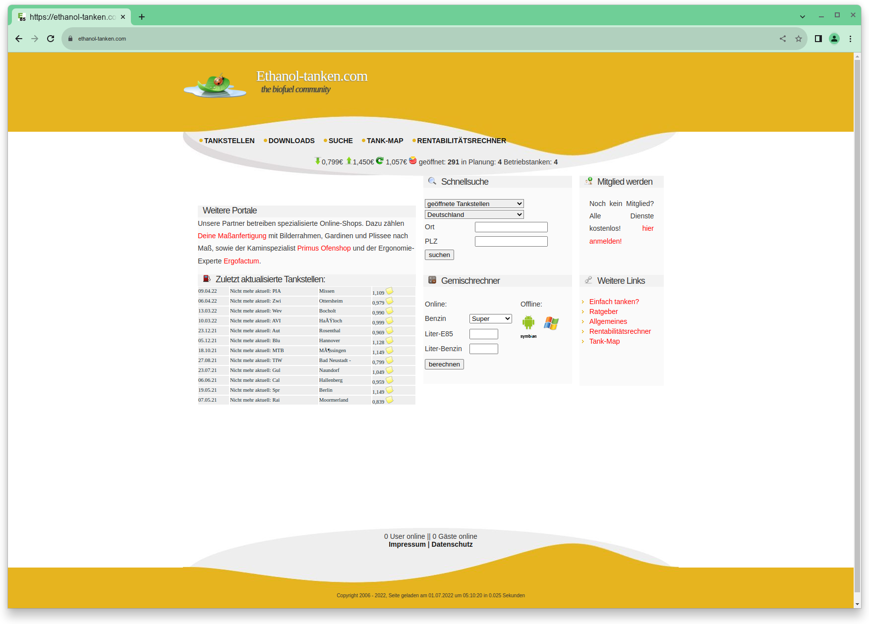This screenshot has height=624, width=869.
Task: Open the browser side panel
Action: tap(818, 39)
